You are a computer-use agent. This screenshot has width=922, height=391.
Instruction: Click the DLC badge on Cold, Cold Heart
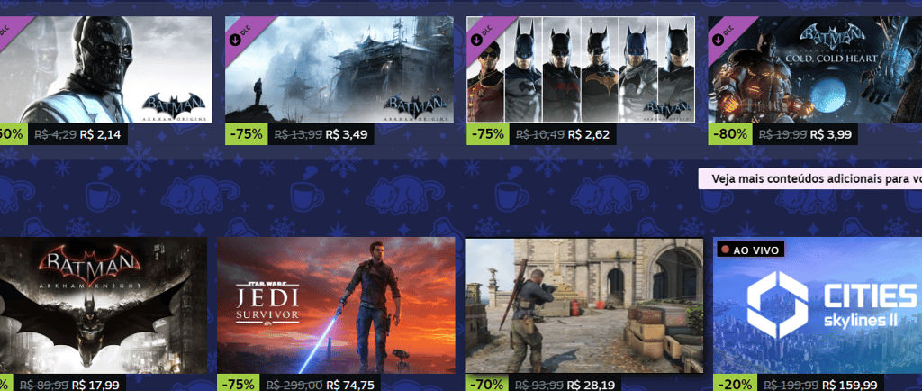724,32
